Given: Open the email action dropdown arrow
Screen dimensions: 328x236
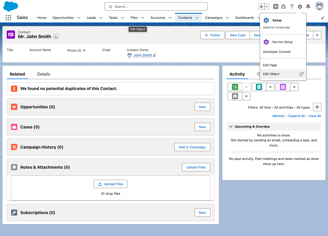Looking at the screenshot, I should coord(246,96).
